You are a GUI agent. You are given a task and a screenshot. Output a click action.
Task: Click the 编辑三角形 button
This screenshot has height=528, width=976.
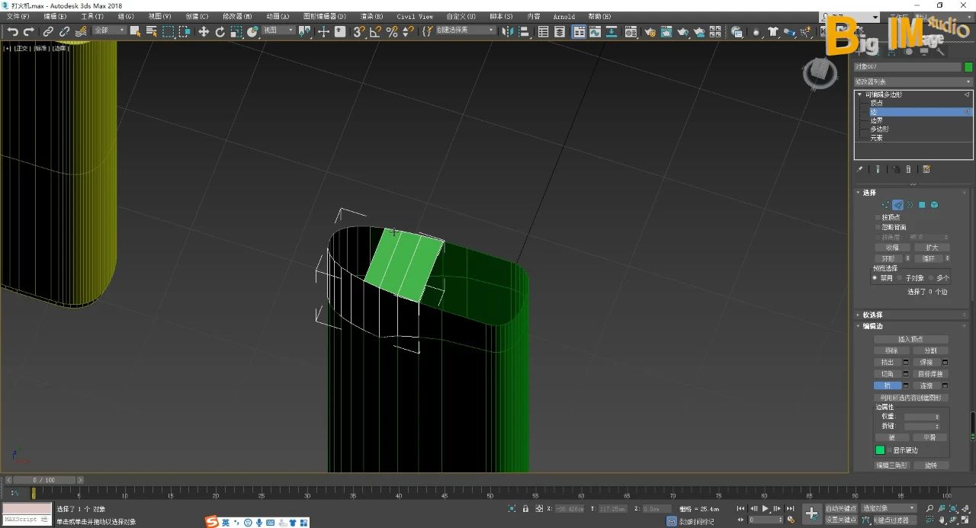point(891,465)
